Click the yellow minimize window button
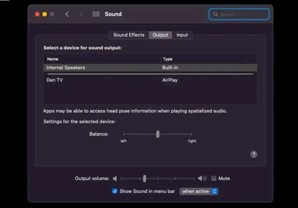 45,14
